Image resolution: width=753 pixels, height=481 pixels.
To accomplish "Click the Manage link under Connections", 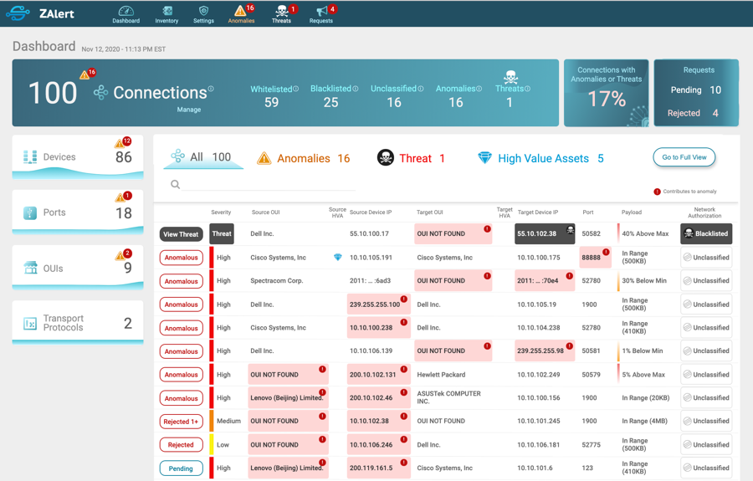I will (x=189, y=110).
